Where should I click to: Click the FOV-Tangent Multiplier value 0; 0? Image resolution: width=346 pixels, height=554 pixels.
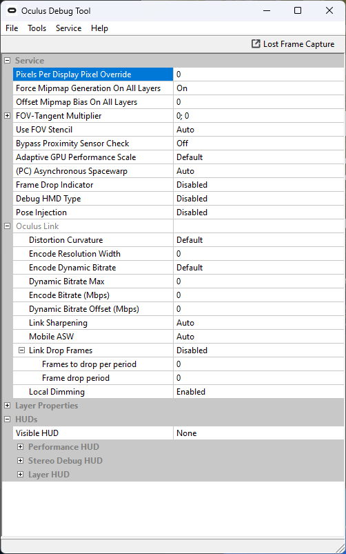tap(258, 116)
